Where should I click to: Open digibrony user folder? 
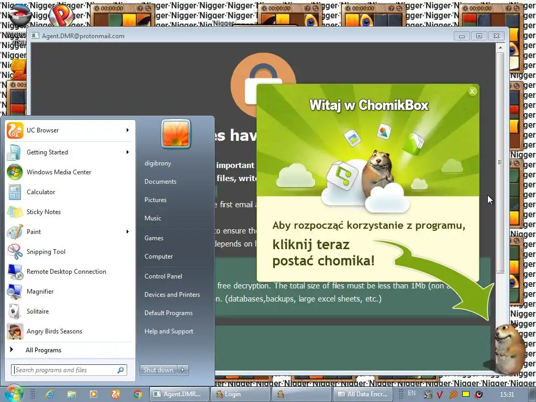158,163
